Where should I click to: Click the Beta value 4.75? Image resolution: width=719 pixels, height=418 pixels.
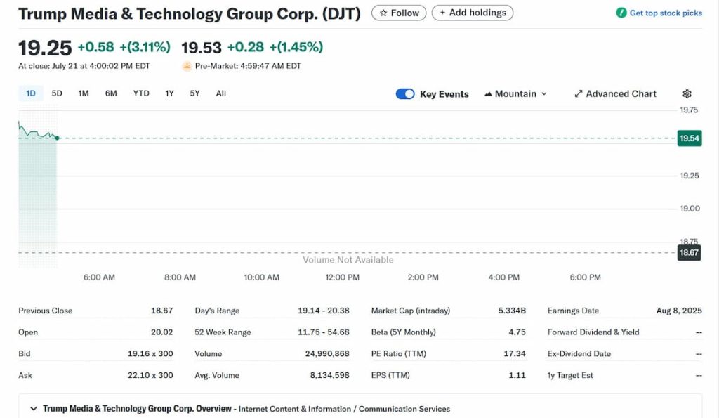[517, 332]
